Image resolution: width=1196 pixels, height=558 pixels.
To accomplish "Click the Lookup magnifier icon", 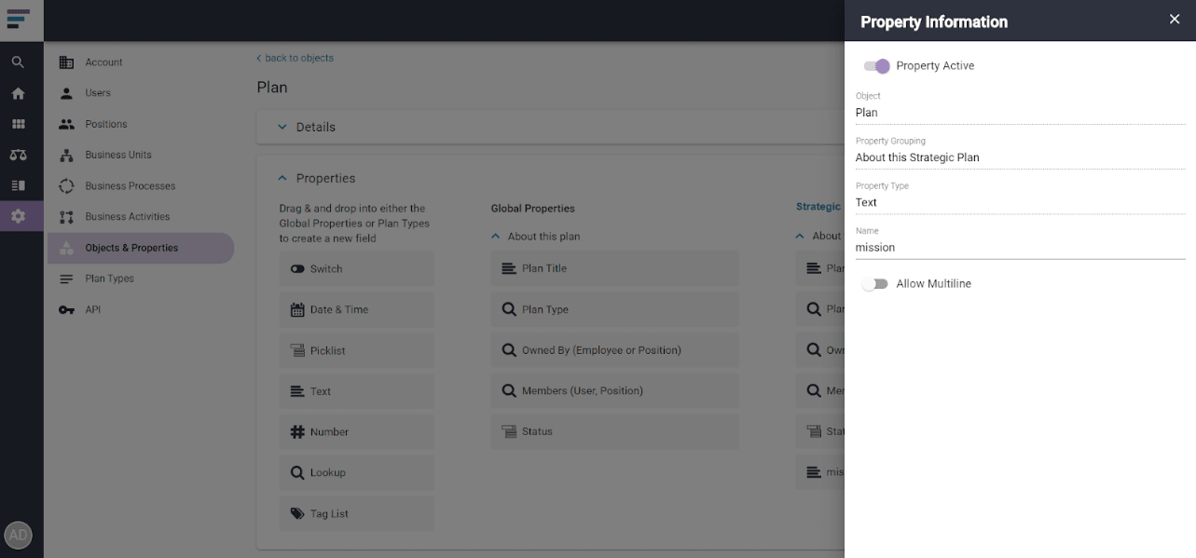I will click(297, 473).
